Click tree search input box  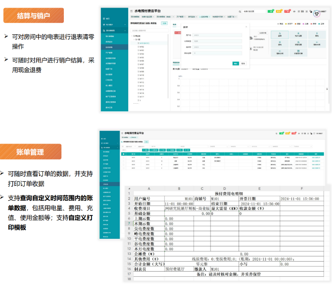pyautogui.click(x=149, y=30)
